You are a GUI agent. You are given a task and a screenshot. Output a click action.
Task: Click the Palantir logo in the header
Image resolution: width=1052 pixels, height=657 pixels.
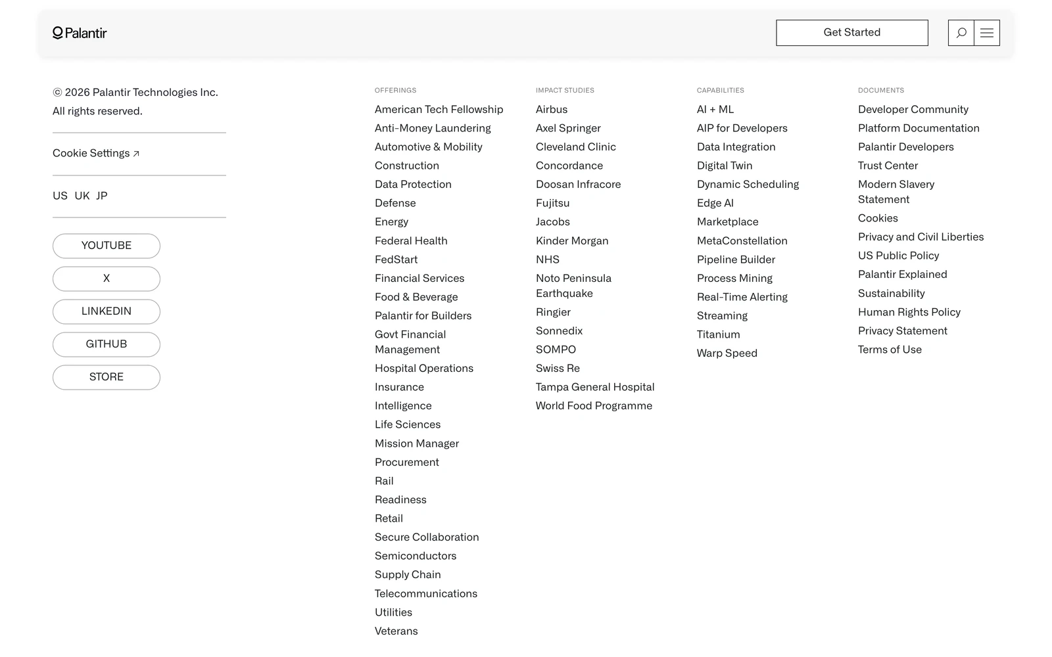coord(80,33)
